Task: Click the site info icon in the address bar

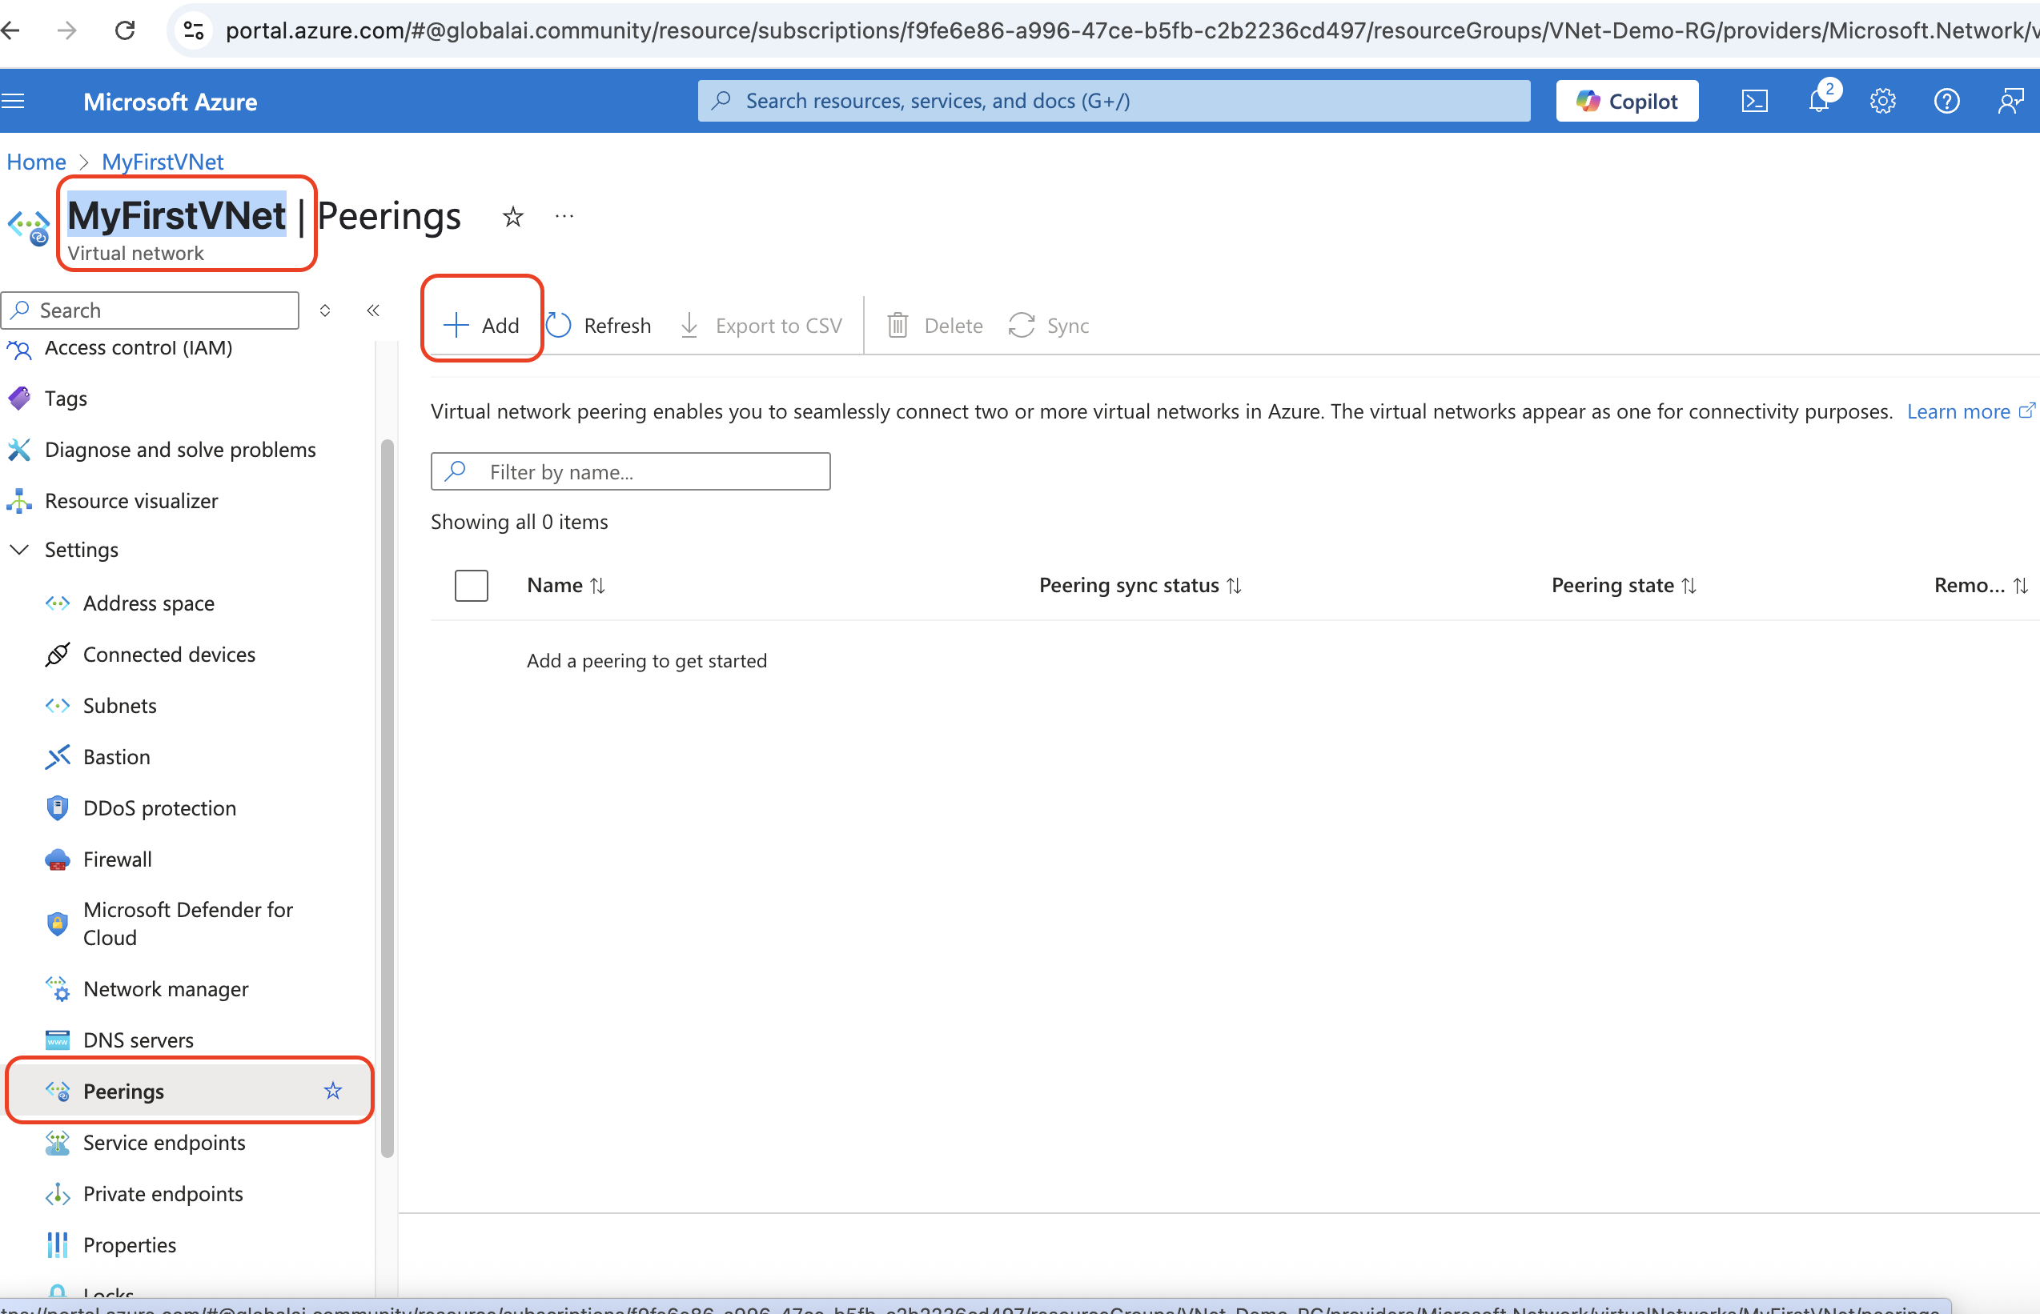Action: pos(194,30)
